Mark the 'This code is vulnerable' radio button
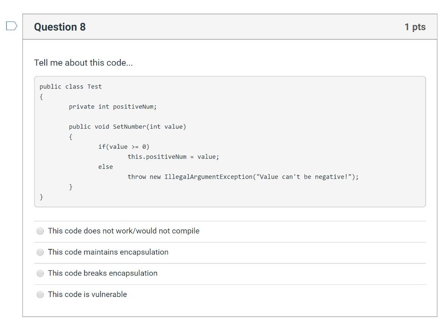Screen dimensions: 448x329 click(40, 294)
